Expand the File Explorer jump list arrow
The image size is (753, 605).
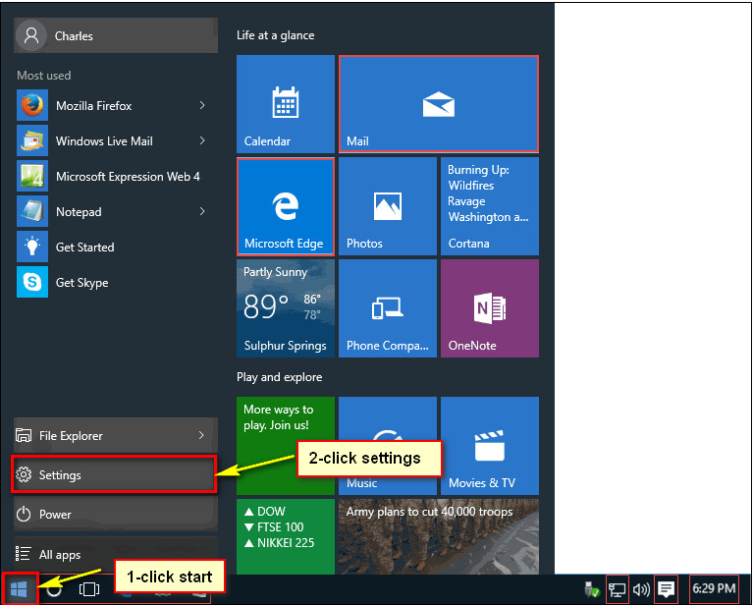coord(201,435)
